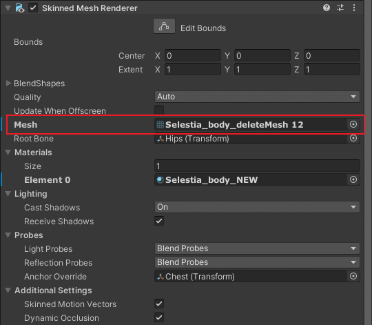Click the Center label
372x325 pixels.
click(x=132, y=56)
